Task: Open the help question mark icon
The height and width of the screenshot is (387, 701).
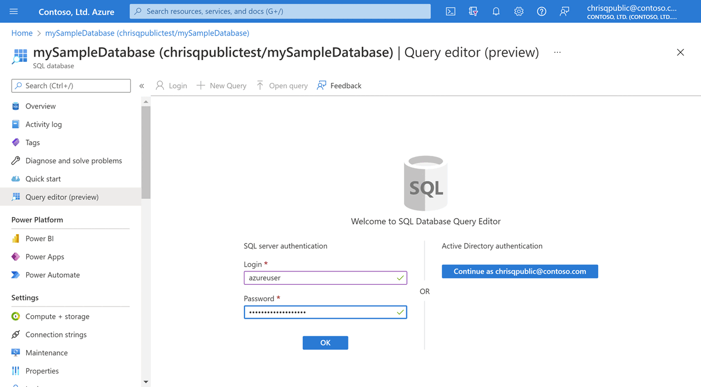Action: coord(541,12)
